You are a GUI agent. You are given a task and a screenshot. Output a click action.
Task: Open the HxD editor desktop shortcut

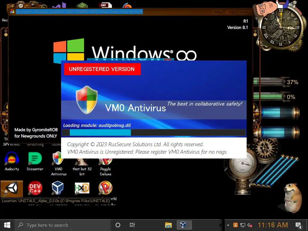(82, 188)
